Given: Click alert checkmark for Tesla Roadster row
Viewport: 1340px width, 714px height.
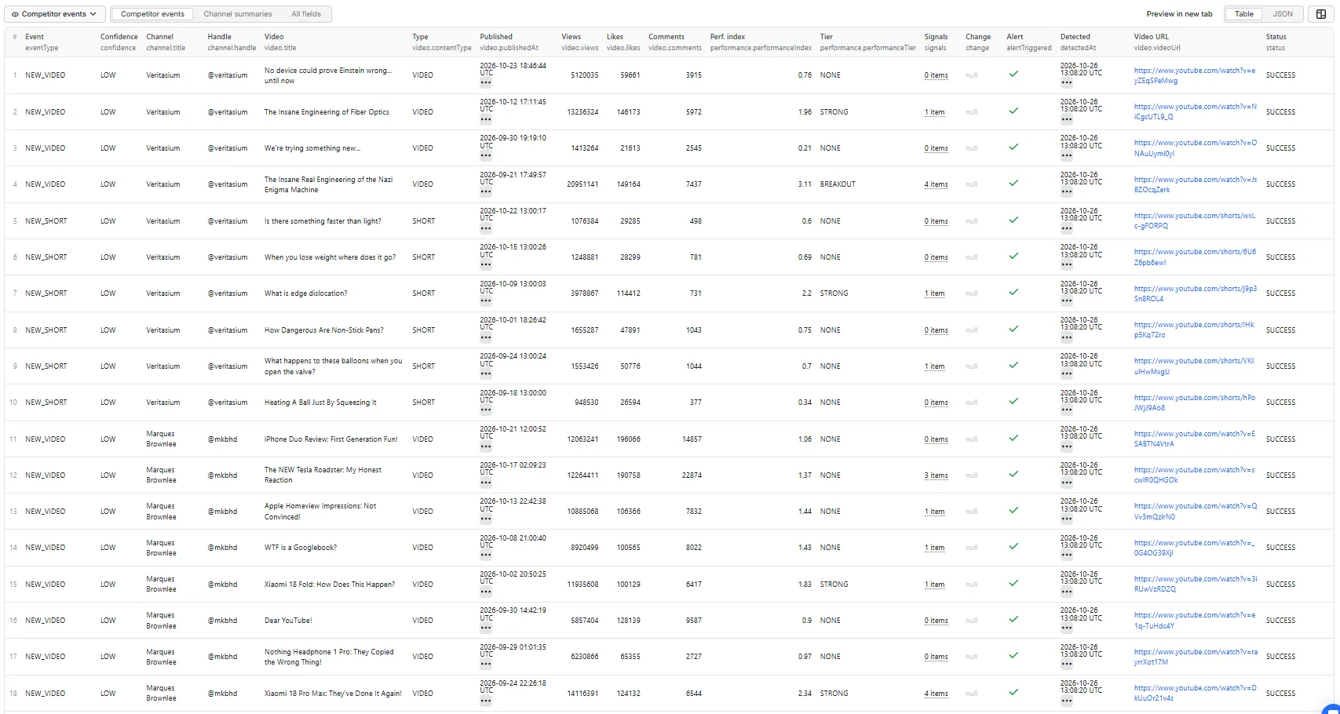Looking at the screenshot, I should 1013,474.
